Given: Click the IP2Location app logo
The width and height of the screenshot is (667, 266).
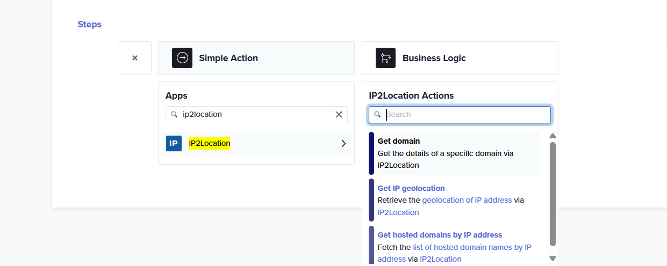Looking at the screenshot, I should (x=174, y=143).
